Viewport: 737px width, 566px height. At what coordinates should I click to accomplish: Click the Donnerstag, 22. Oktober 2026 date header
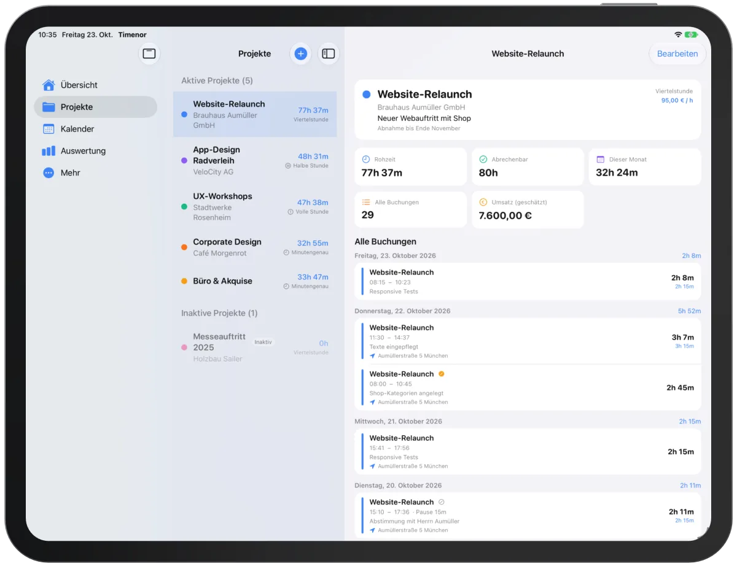coord(402,311)
